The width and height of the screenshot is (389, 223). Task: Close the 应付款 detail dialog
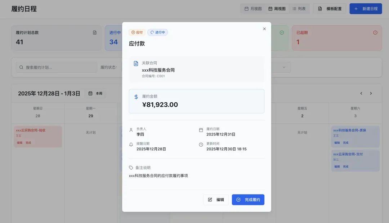click(x=264, y=29)
